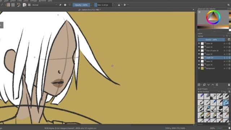The image size is (231, 130).
Task: Open the toolbar blending mode Normal dropdown
Action: click(x=44, y=5)
